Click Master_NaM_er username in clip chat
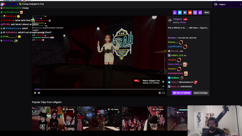242x136 pixels. pos(175,64)
